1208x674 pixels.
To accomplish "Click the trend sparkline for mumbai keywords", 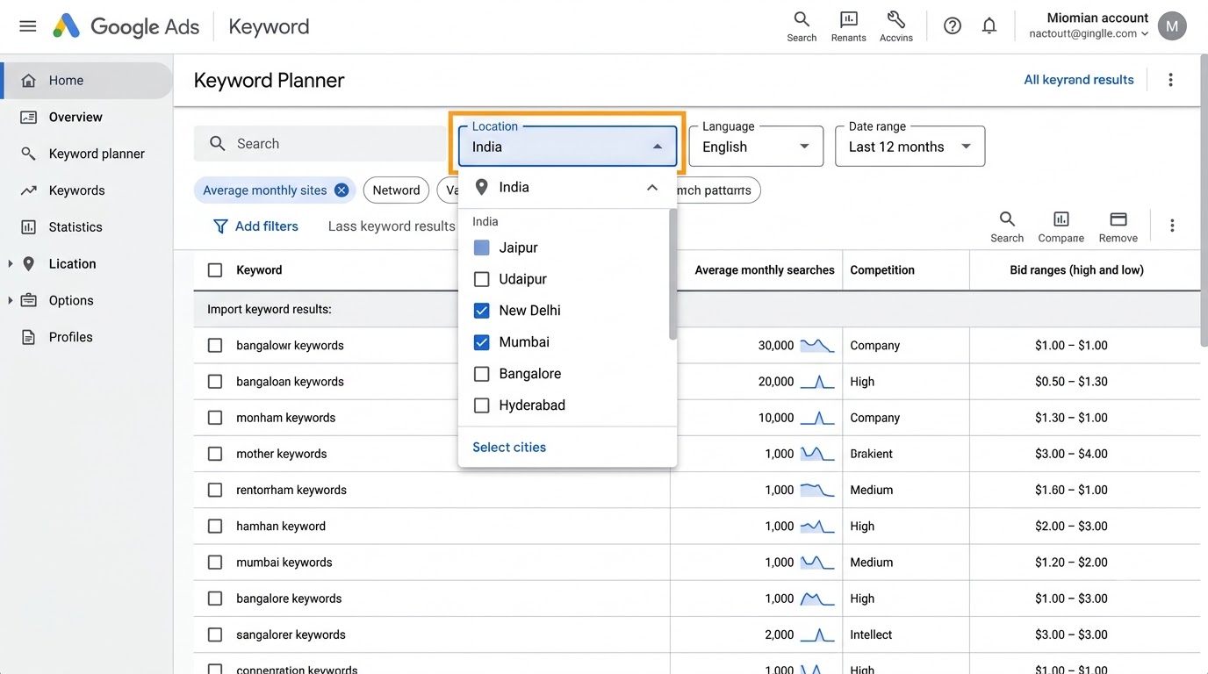I will tap(817, 563).
